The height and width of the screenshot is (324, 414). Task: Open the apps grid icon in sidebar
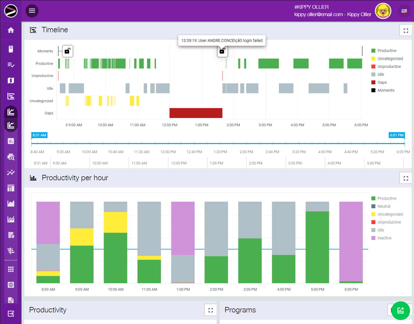click(11, 269)
